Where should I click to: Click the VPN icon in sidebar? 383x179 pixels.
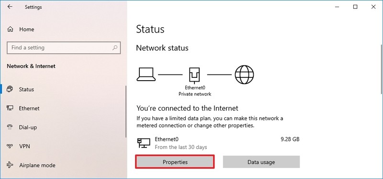pyautogui.click(x=10, y=146)
